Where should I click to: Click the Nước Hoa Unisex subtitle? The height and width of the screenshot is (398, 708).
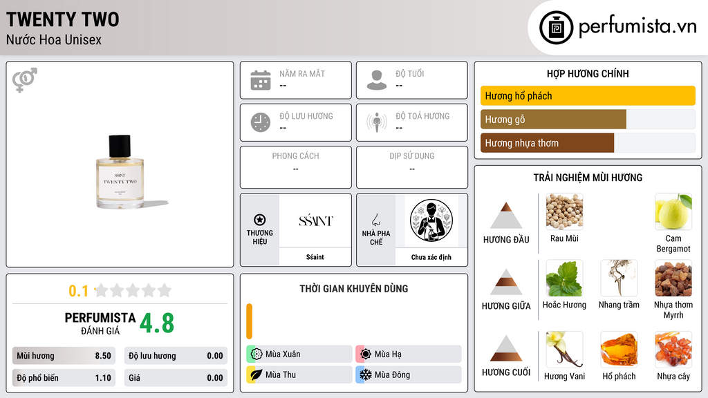point(54,39)
